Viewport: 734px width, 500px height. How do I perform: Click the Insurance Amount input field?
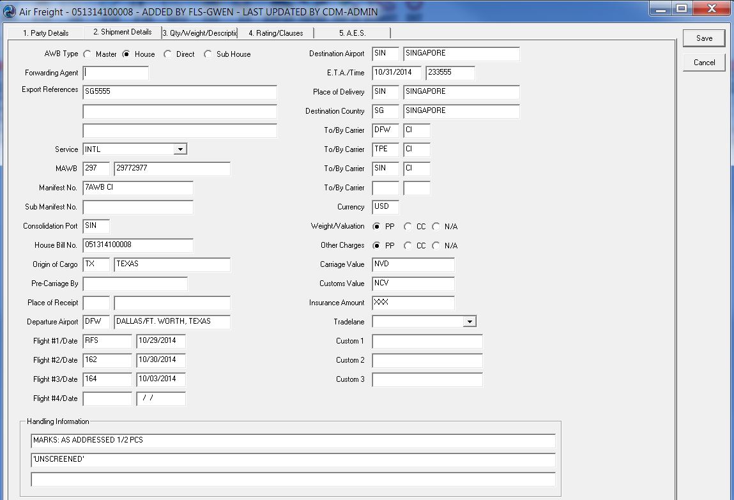pos(413,303)
